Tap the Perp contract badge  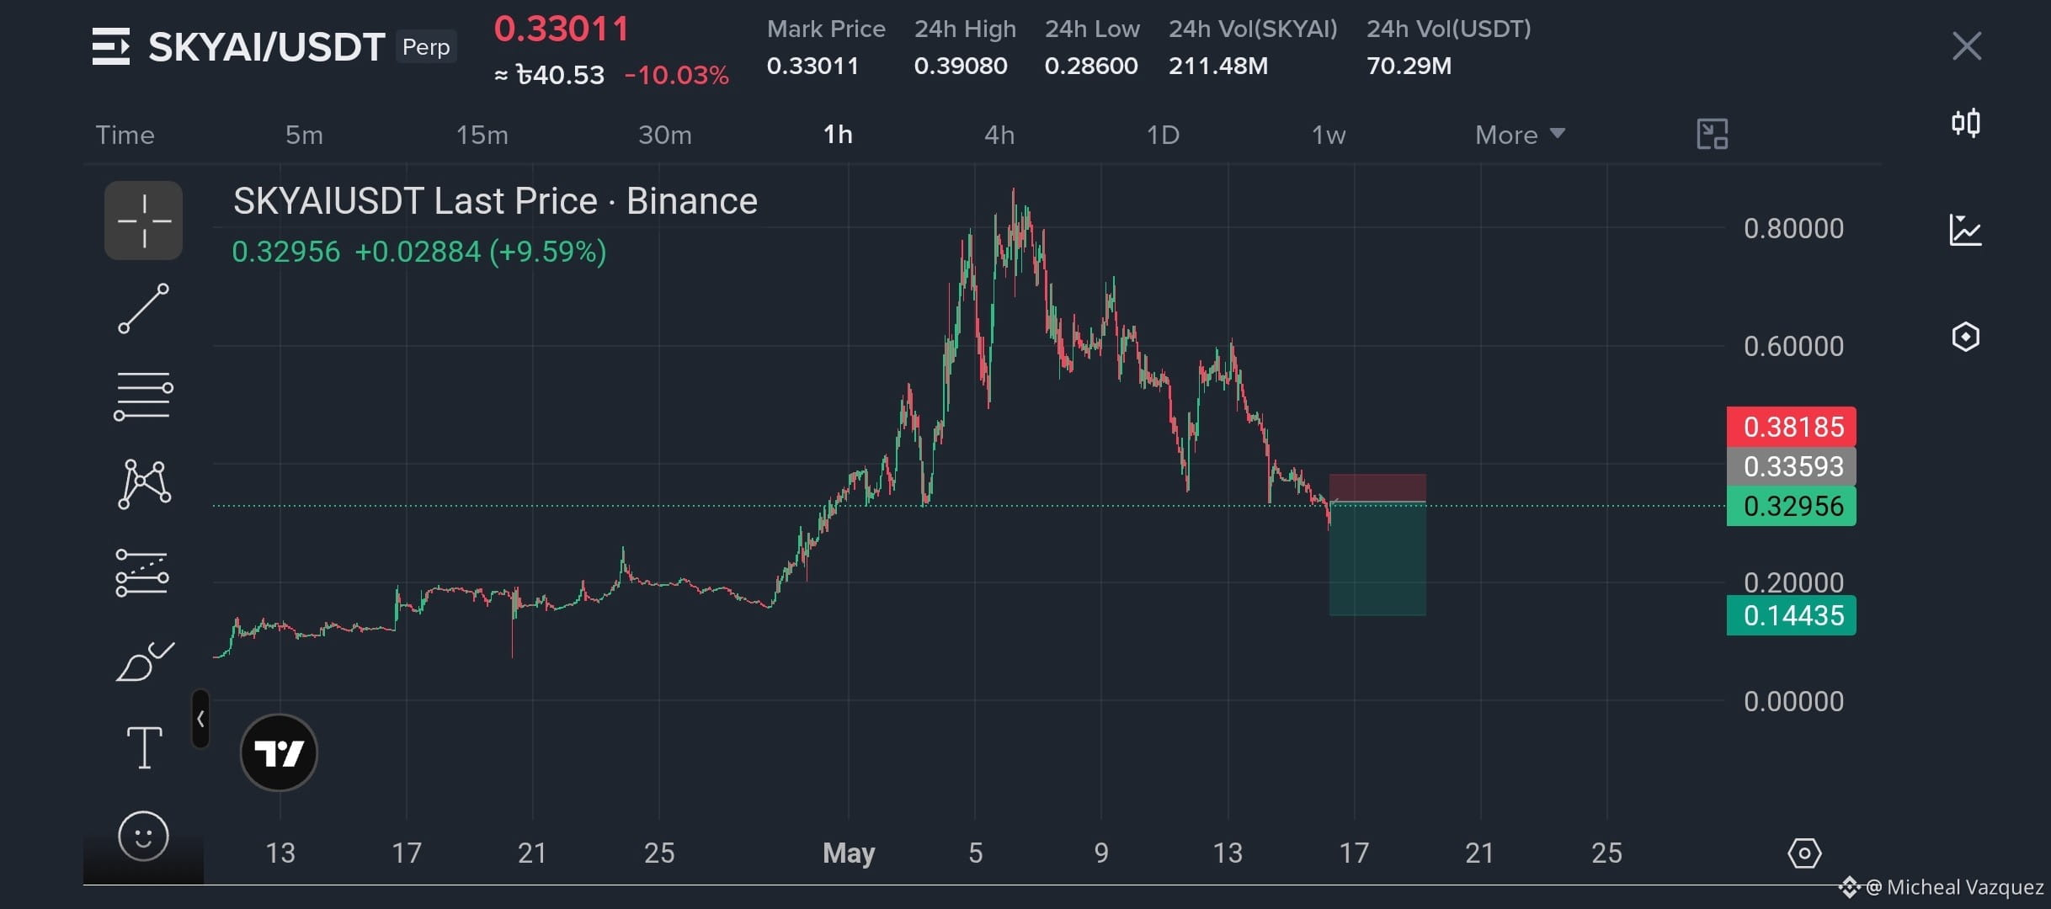(426, 47)
